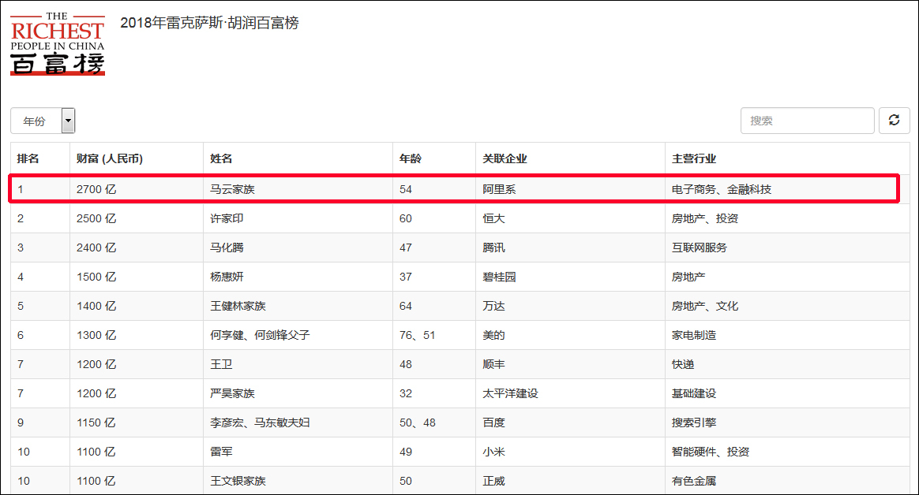Click the company cell 百度
Image resolution: width=919 pixels, height=495 pixels.
pyautogui.click(x=493, y=422)
